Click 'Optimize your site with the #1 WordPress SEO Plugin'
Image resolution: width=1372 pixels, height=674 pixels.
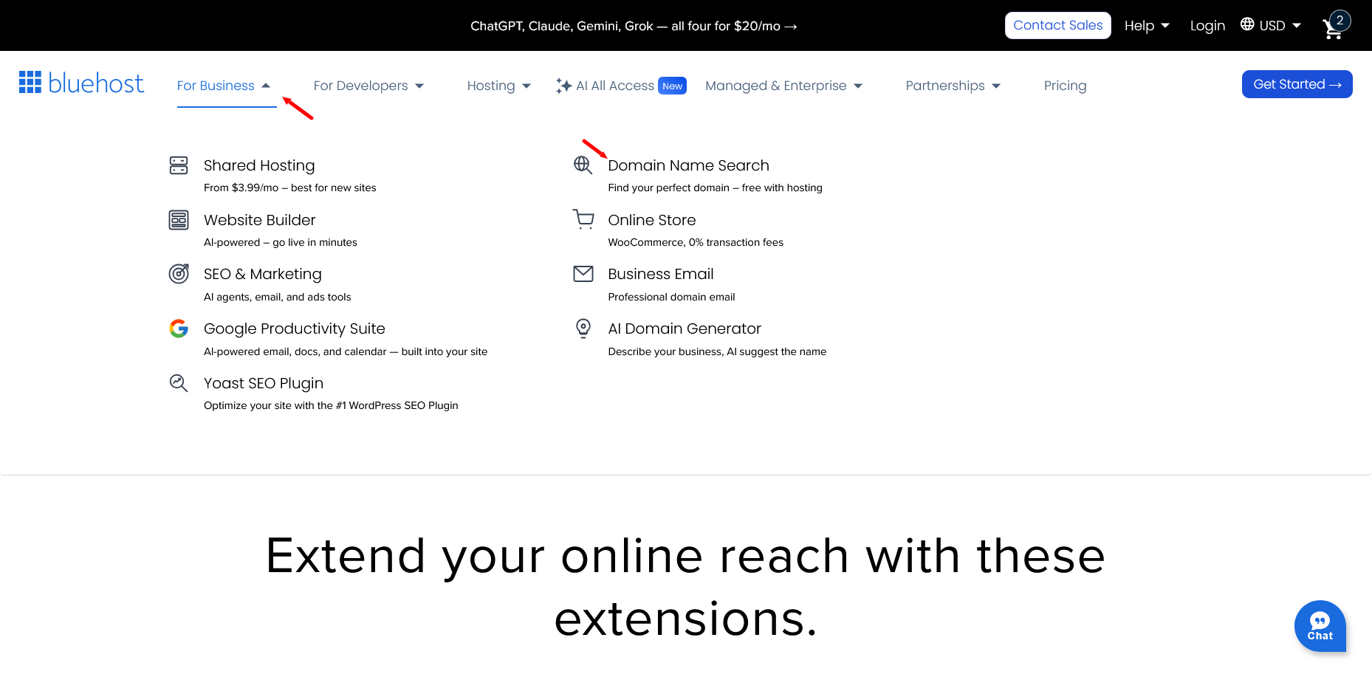[x=331, y=405]
